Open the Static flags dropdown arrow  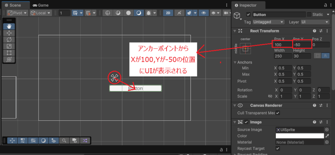[328, 15]
